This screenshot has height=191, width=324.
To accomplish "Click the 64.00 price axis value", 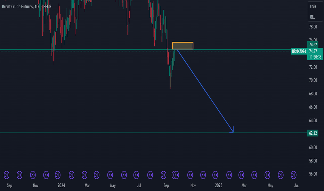I will point(313,121).
